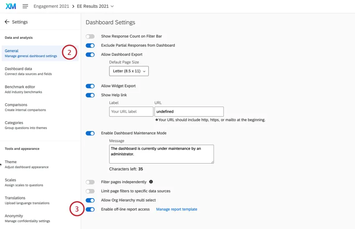Click the Engagement 2021 breadcrumb
Image resolution: width=355 pixels, height=229 pixels.
click(x=51, y=6)
